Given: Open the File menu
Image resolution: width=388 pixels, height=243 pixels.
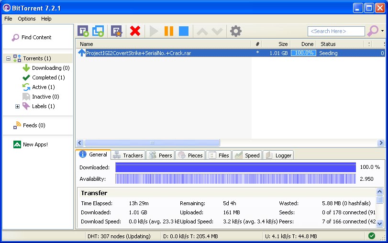Looking at the screenshot, I should point(8,19).
